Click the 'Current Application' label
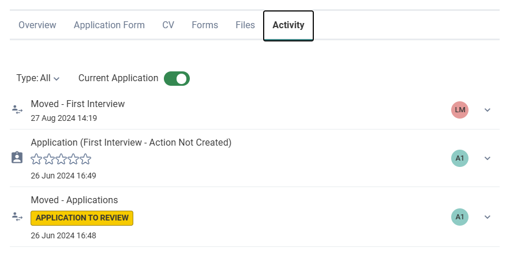 [118, 78]
